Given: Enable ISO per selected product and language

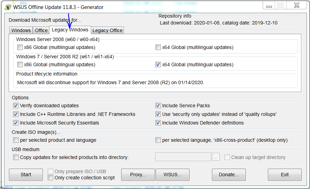Looking at the screenshot, I should coord(16,140).
